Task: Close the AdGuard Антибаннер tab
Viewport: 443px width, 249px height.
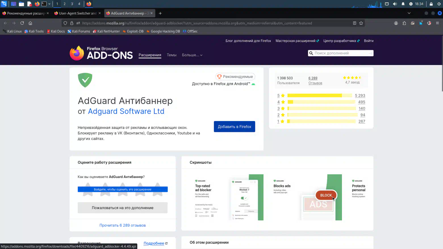Action: point(152,13)
